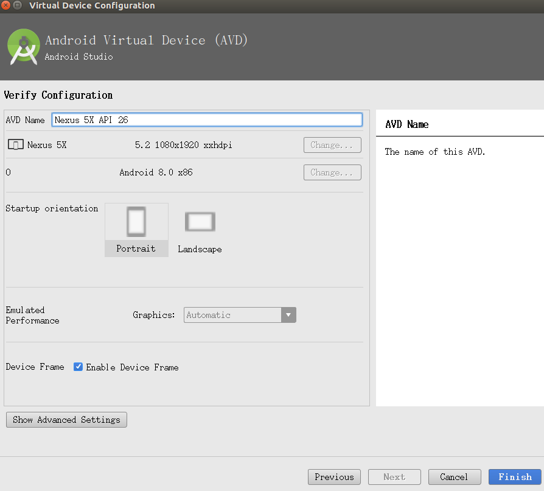The height and width of the screenshot is (491, 544).
Task: Show Advanced Settings
Action: (66, 420)
